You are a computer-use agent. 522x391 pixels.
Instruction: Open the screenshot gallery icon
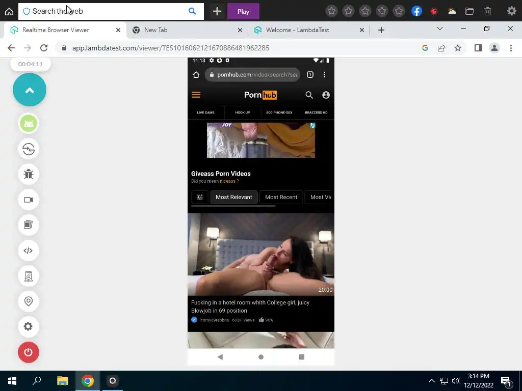29,225
